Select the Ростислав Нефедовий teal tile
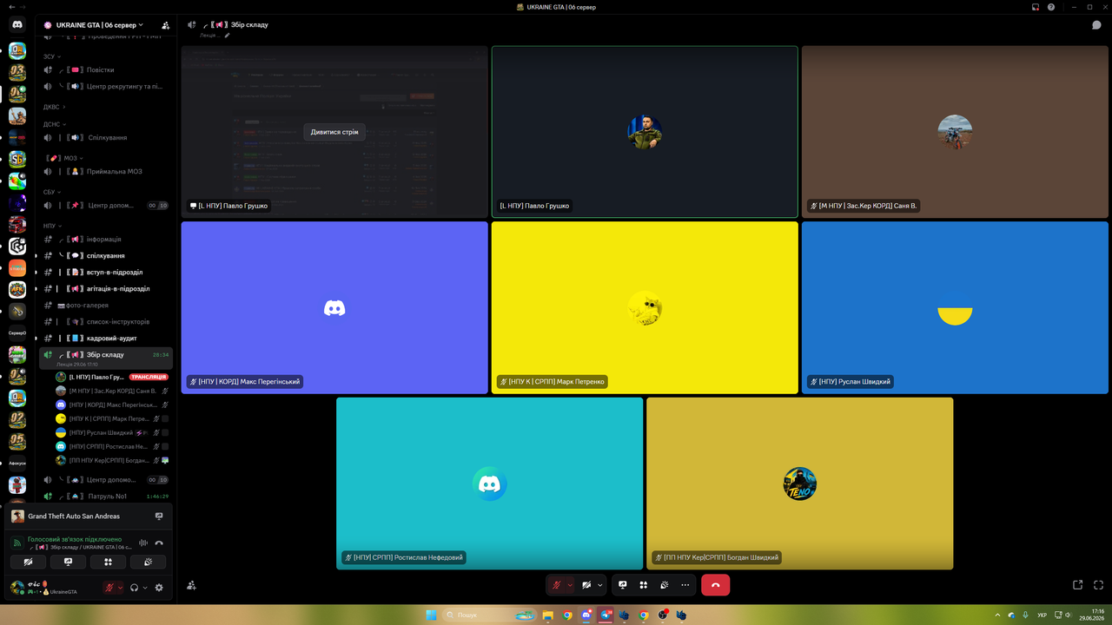The width and height of the screenshot is (1112, 625). [x=489, y=484]
